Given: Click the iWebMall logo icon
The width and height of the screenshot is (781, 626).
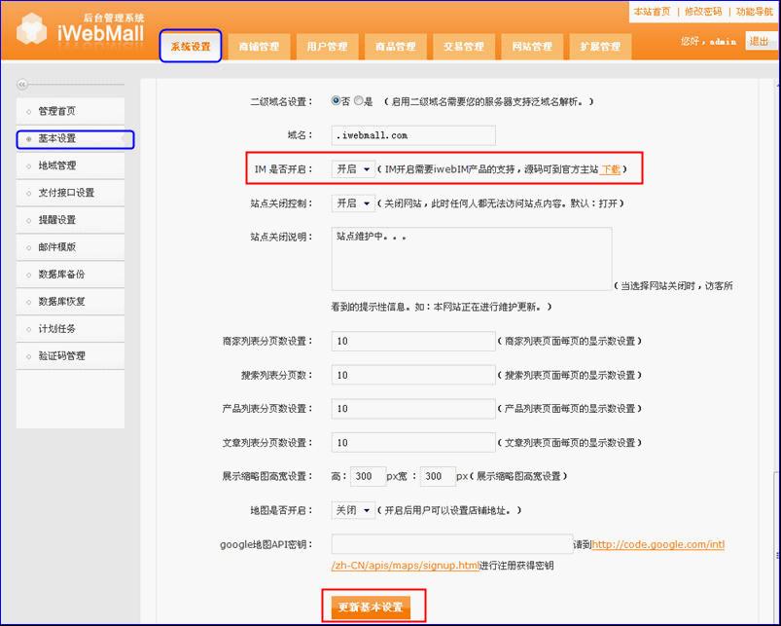Looking at the screenshot, I should pyautogui.click(x=33, y=28).
